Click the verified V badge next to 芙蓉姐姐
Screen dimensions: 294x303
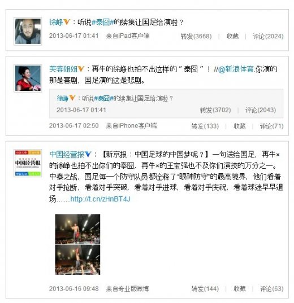(x=81, y=69)
